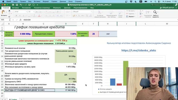Click the Home icon in the title bar
This screenshot has width=178, height=100.
tap(13, 5)
